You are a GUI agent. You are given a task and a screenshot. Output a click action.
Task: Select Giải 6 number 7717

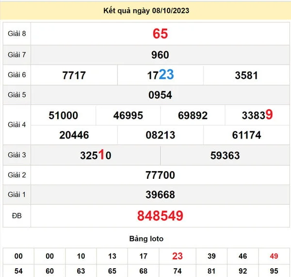pos(74,75)
